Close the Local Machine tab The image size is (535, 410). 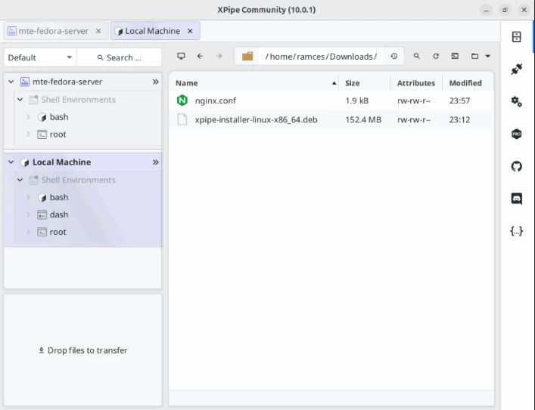pos(190,31)
